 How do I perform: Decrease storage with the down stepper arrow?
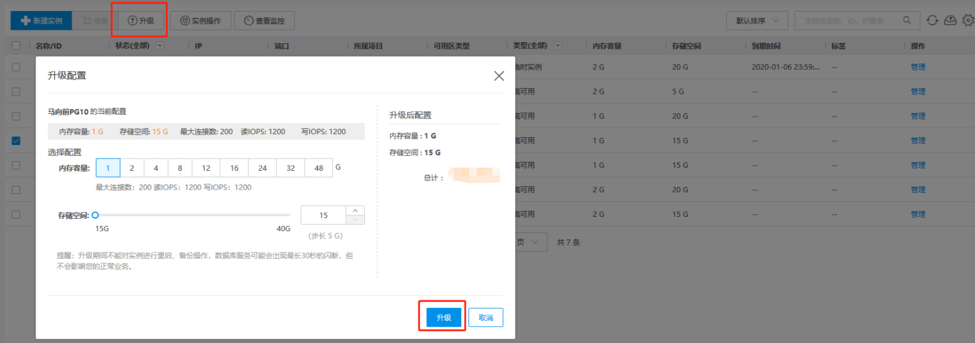tap(356, 220)
